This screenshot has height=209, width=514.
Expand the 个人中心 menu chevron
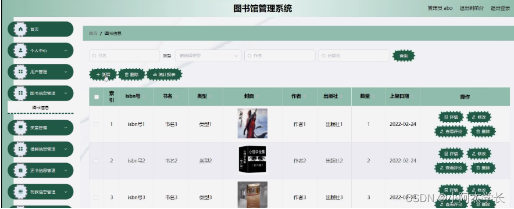tap(66, 51)
